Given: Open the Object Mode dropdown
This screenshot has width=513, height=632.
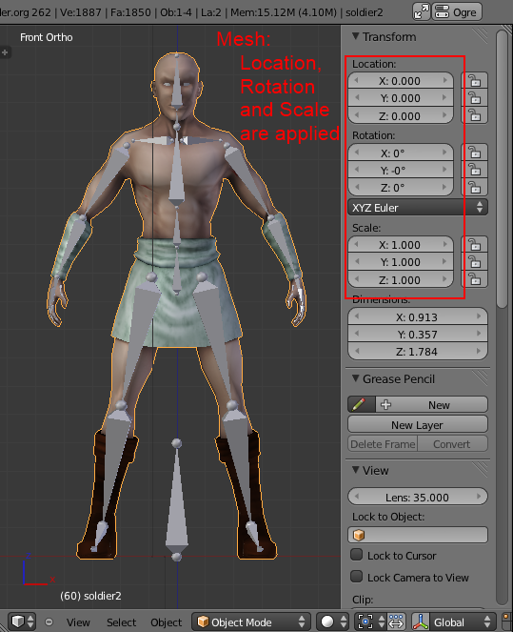Looking at the screenshot, I should pyautogui.click(x=251, y=622).
